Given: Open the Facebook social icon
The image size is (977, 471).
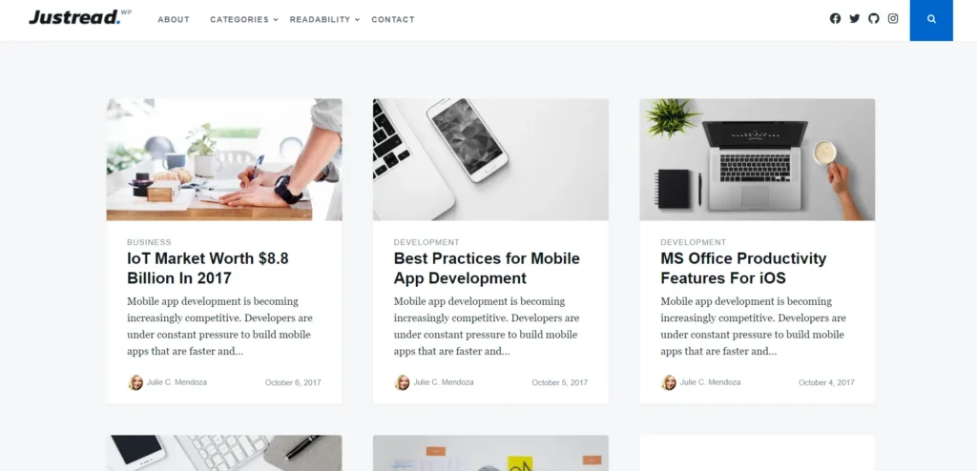Looking at the screenshot, I should (835, 19).
